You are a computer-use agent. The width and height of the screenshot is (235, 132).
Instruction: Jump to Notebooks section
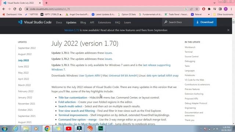(190, 75)
